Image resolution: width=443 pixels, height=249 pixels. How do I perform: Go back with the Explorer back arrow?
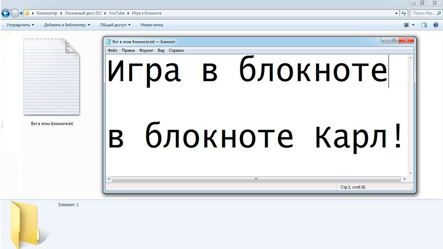click(x=6, y=13)
